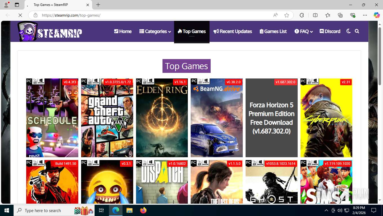Open the browser profile avatar

pos(6,5)
